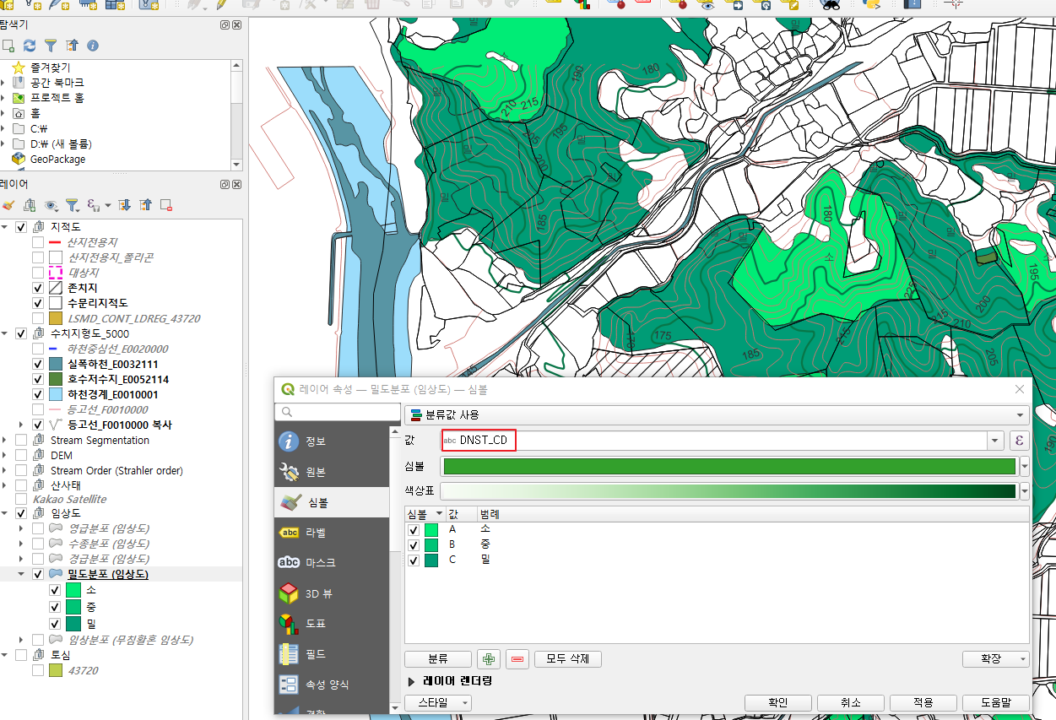Open the 마스크 tab
Image resolution: width=1056 pixels, height=720 pixels.
(x=332, y=563)
